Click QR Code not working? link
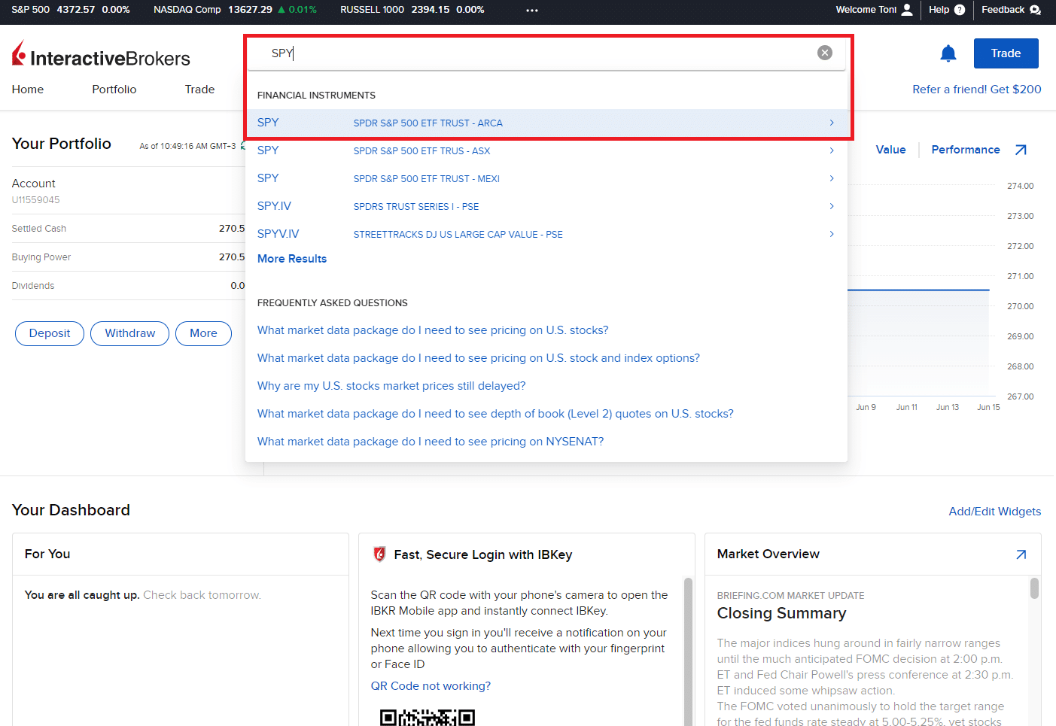The height and width of the screenshot is (726, 1056). 431,686
